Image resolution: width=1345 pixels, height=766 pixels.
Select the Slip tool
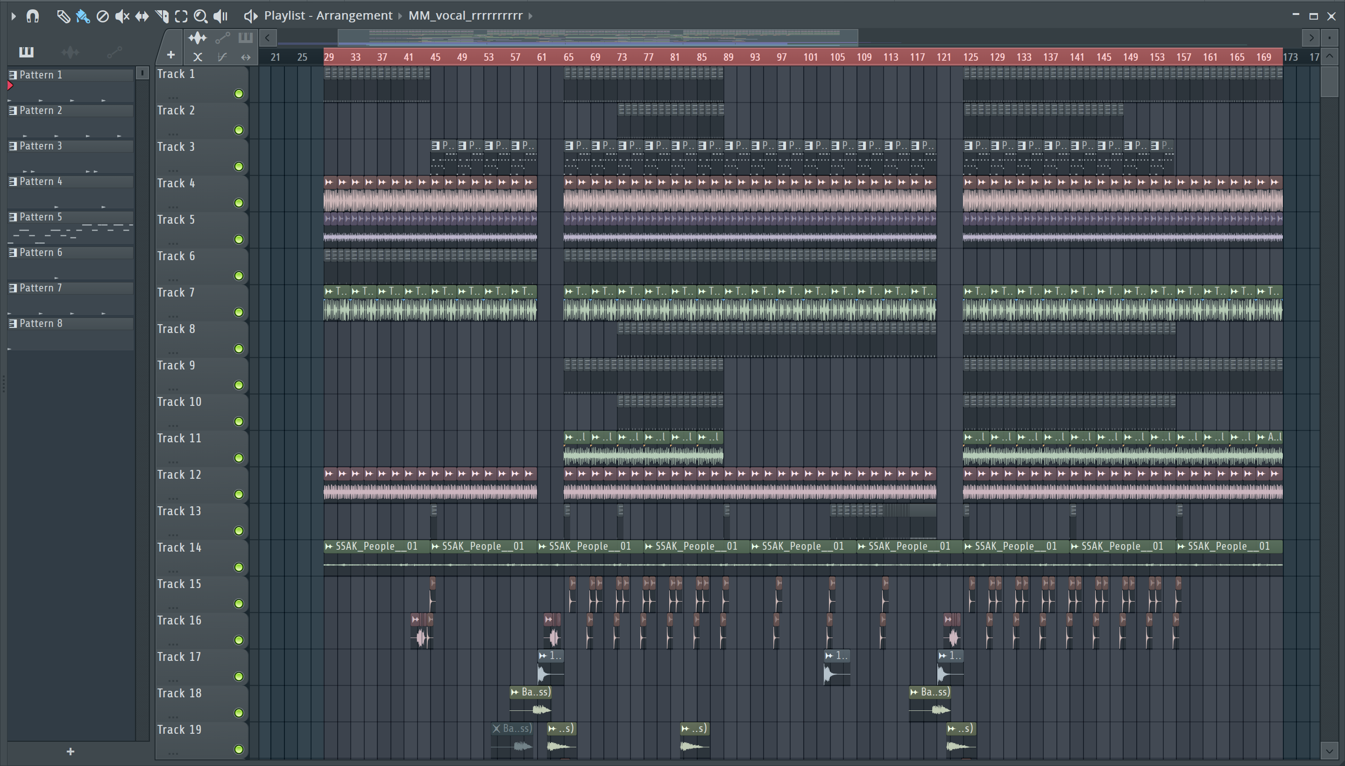[x=142, y=16]
